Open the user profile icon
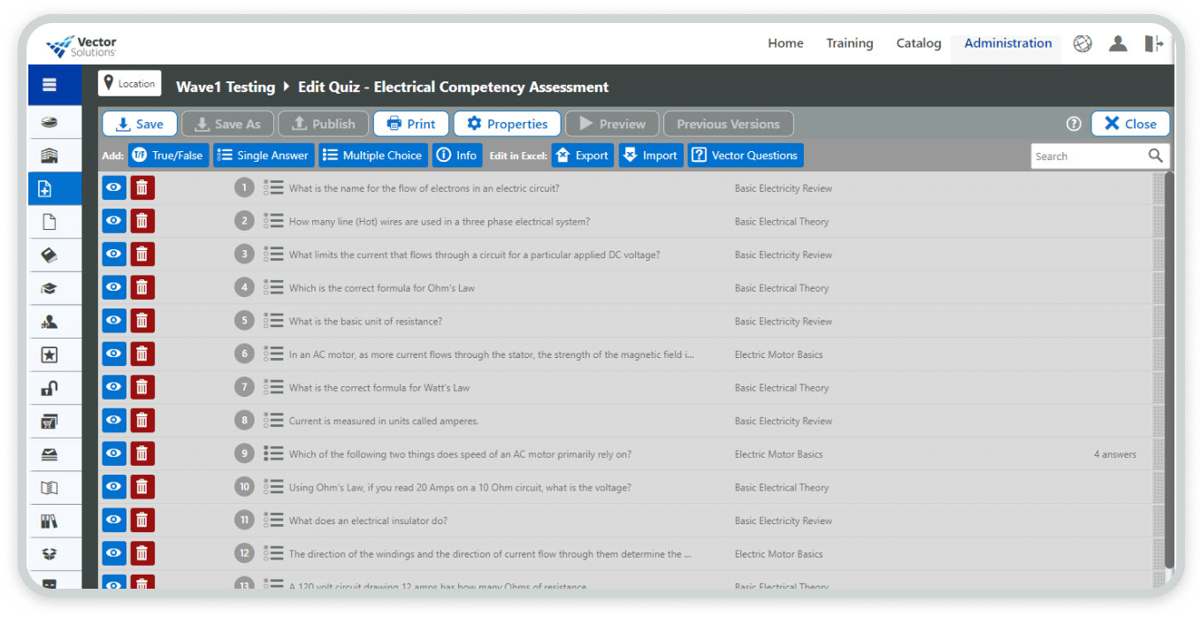Image resolution: width=1201 pixels, height=617 pixels. (x=1118, y=43)
